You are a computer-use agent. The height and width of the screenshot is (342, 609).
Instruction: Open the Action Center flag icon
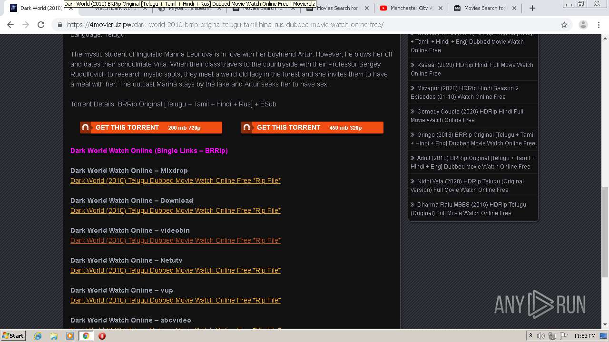564,336
